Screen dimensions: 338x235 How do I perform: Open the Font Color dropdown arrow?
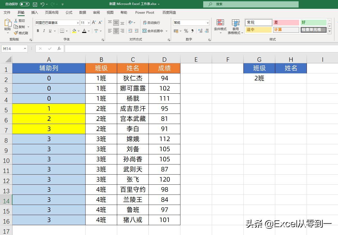89,31
